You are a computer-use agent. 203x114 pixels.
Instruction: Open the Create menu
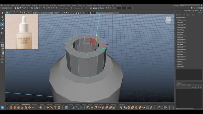click(13, 5)
